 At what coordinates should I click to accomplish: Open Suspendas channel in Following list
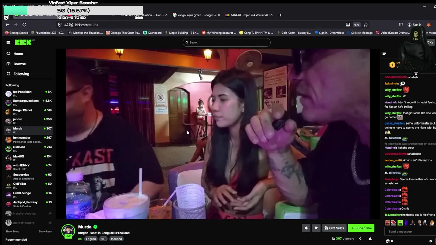coord(28,176)
